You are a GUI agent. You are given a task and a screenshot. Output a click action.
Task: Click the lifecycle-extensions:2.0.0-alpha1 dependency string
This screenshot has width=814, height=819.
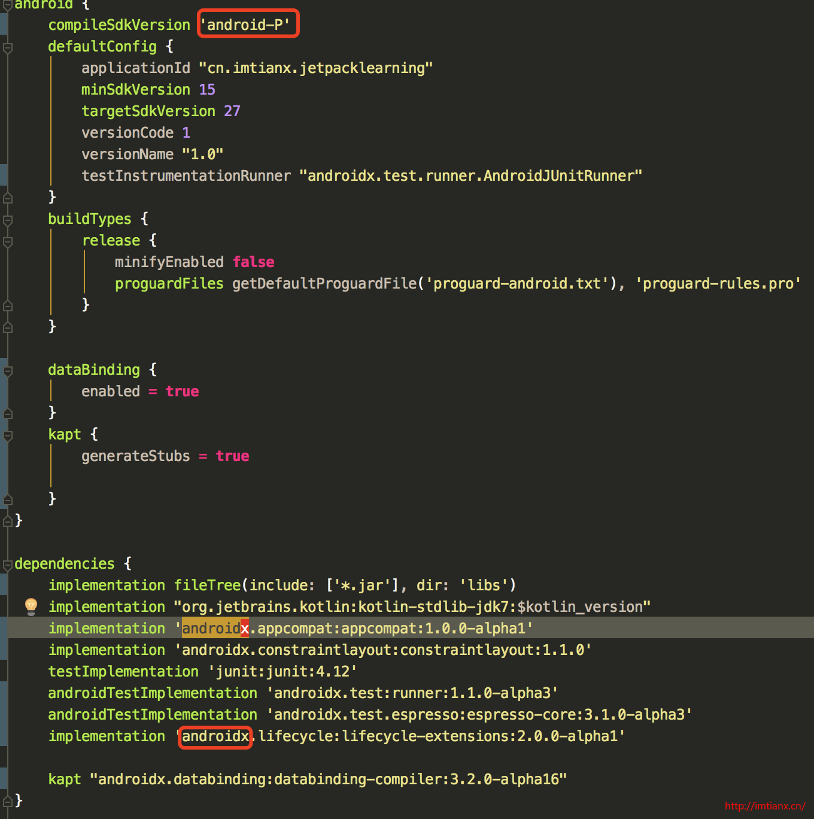400,736
